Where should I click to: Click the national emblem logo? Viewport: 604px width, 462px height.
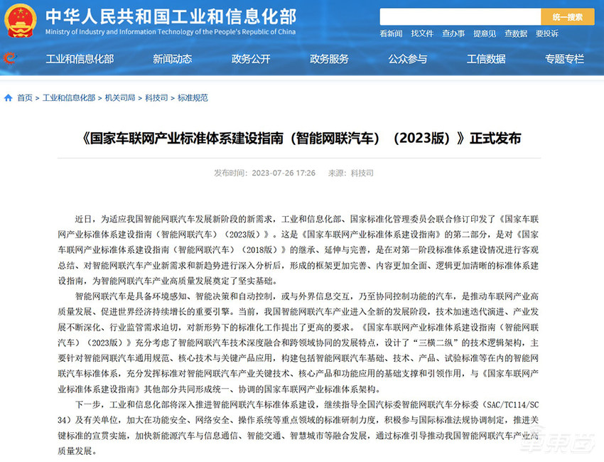coord(21,21)
